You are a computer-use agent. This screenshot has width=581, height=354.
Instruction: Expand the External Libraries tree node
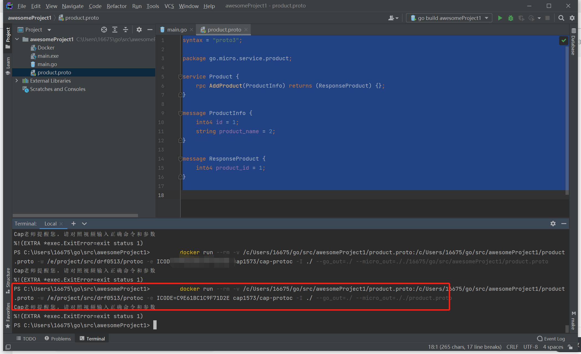coord(17,81)
